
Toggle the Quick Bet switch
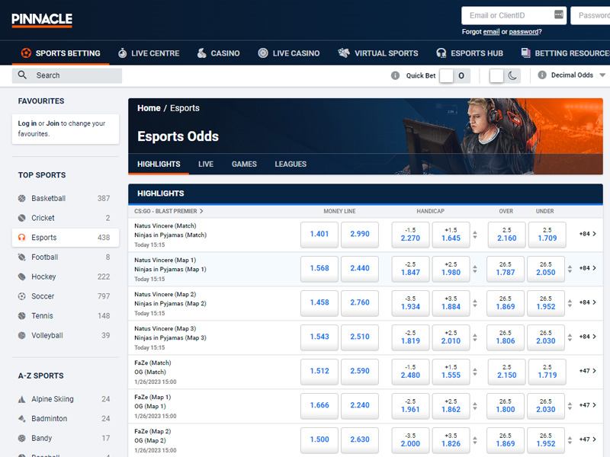454,75
